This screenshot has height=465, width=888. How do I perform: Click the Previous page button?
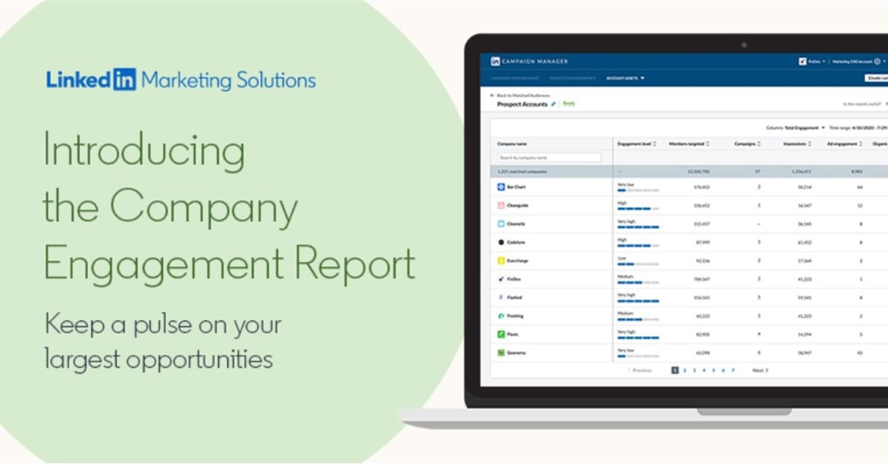click(640, 370)
